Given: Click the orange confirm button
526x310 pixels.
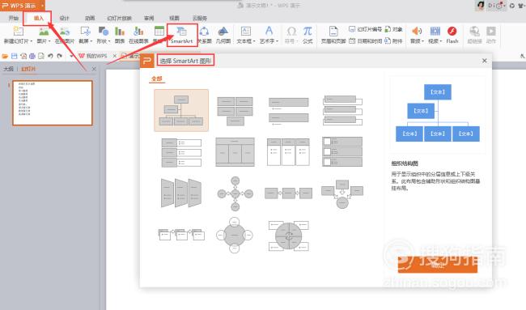Looking at the screenshot, I should click(438, 265).
